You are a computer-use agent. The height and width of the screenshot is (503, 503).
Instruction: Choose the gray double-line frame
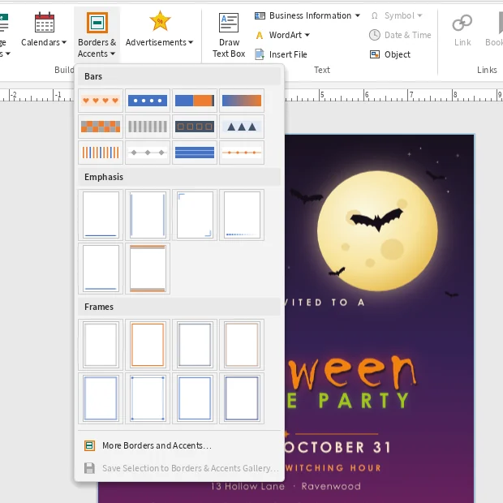click(x=101, y=345)
